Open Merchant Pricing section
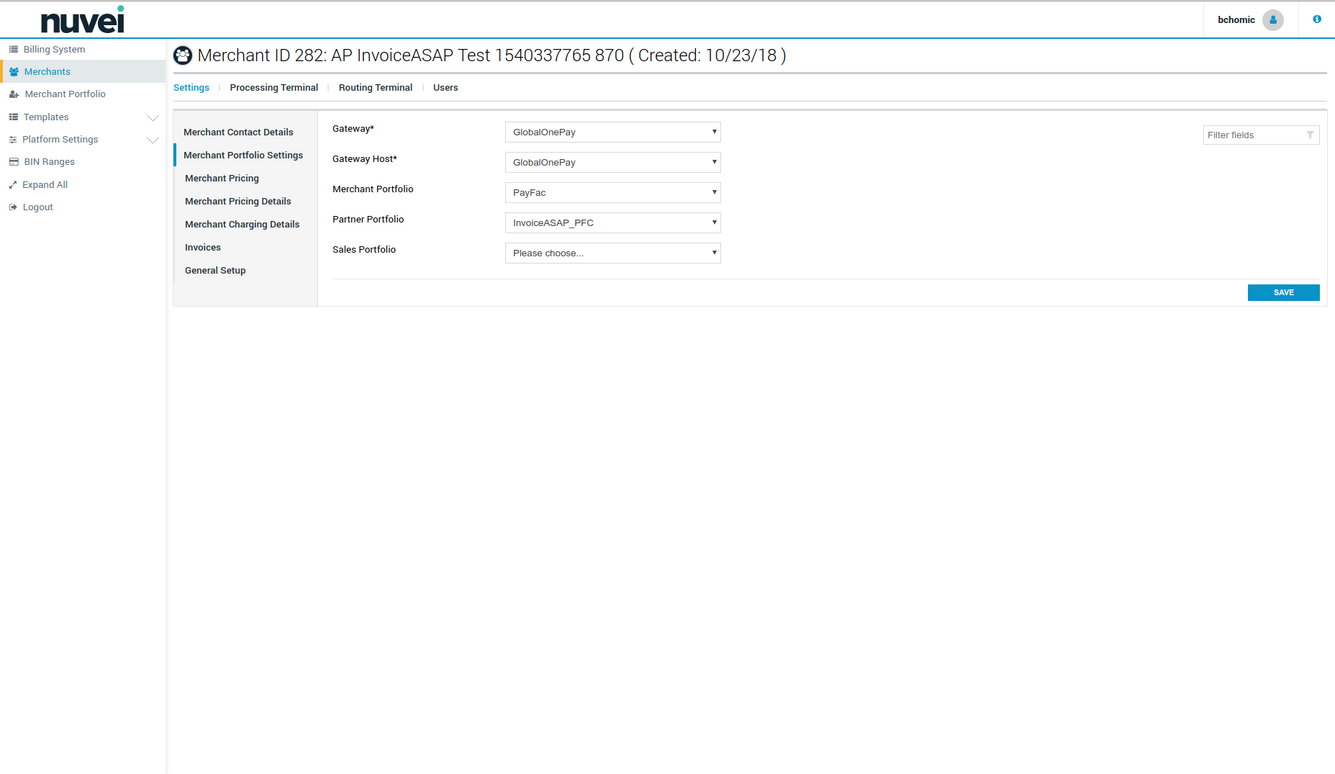This screenshot has width=1335, height=774. [x=222, y=179]
